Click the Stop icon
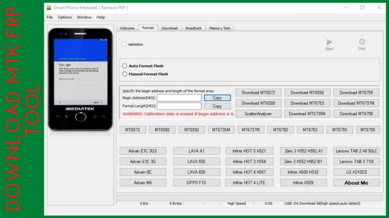This screenshot has width=389, height=218. (x=362, y=41)
